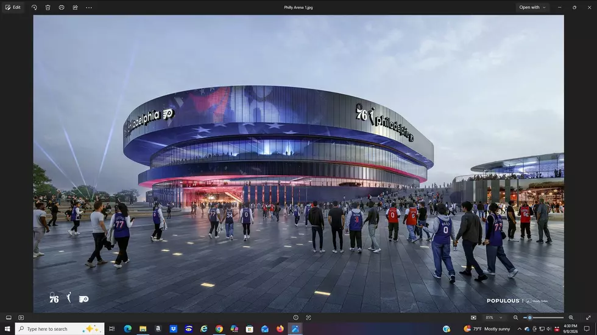Open the Windows Start menu

tap(7, 328)
